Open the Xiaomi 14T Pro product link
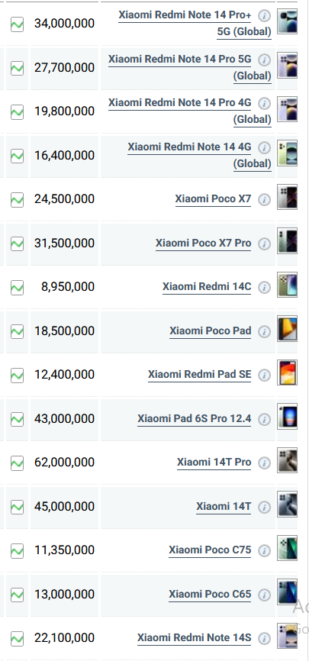This screenshot has height=661, width=309. click(x=214, y=463)
